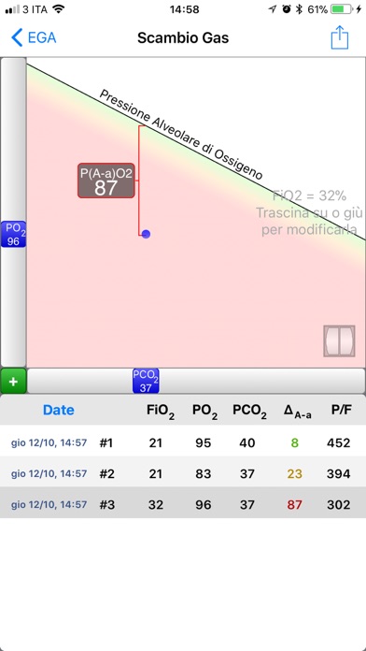Sort by the Date column header

pos(59,411)
